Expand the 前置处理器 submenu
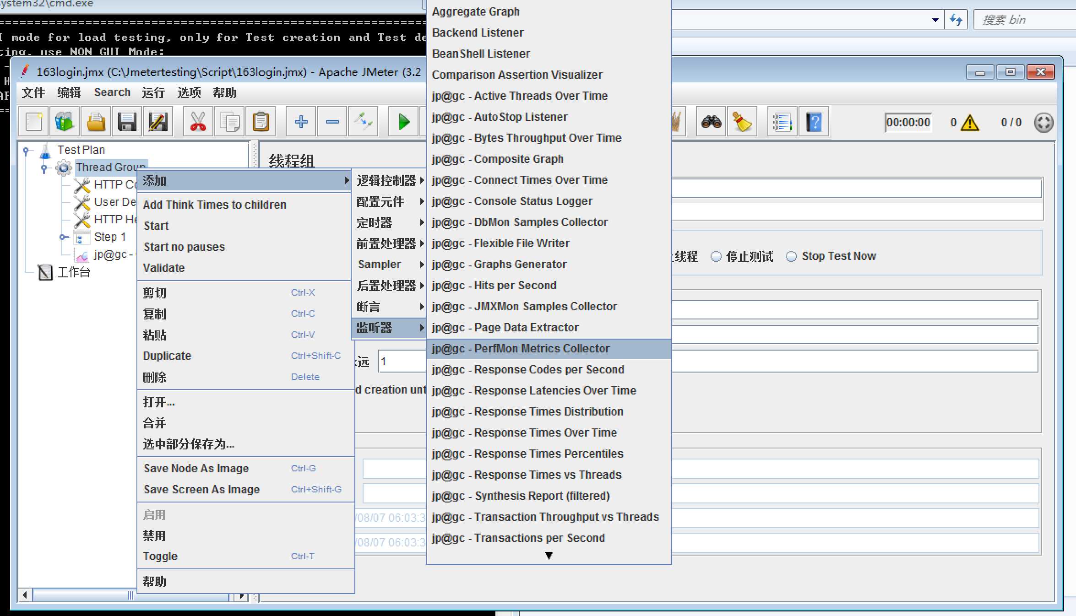Image resolution: width=1076 pixels, height=616 pixels. click(389, 243)
